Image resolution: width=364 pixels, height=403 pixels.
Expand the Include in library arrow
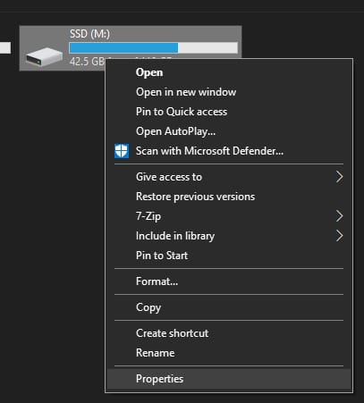click(339, 236)
